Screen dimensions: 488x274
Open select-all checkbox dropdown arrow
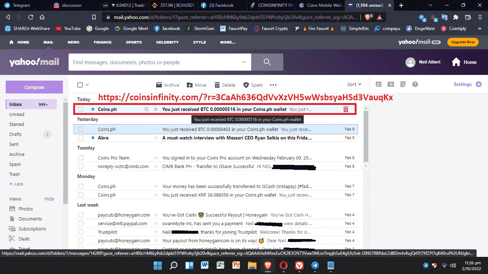click(x=87, y=85)
